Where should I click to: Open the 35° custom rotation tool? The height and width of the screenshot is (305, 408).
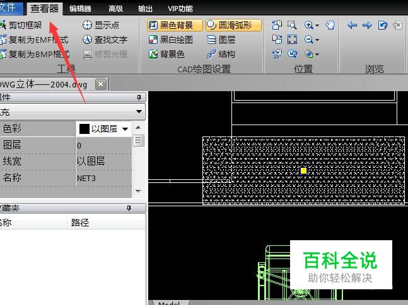tap(277, 54)
